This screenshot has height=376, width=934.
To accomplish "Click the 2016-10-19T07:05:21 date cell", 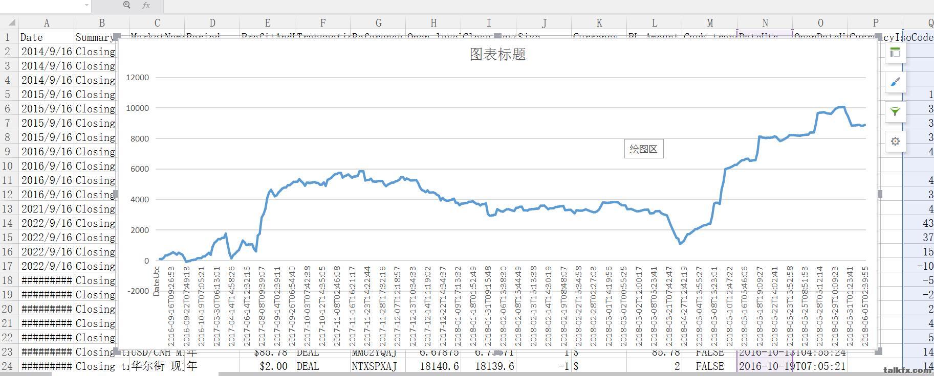I will (792, 366).
